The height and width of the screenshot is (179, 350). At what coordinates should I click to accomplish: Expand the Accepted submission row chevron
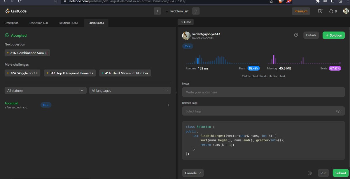tap(168, 105)
